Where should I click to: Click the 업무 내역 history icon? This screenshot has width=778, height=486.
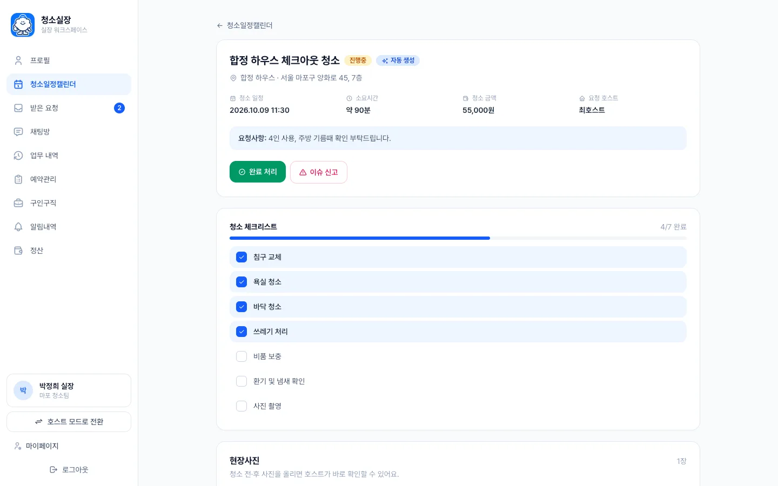(18, 156)
